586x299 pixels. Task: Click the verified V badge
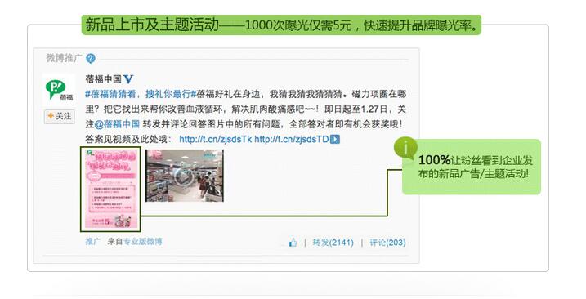coord(128,79)
